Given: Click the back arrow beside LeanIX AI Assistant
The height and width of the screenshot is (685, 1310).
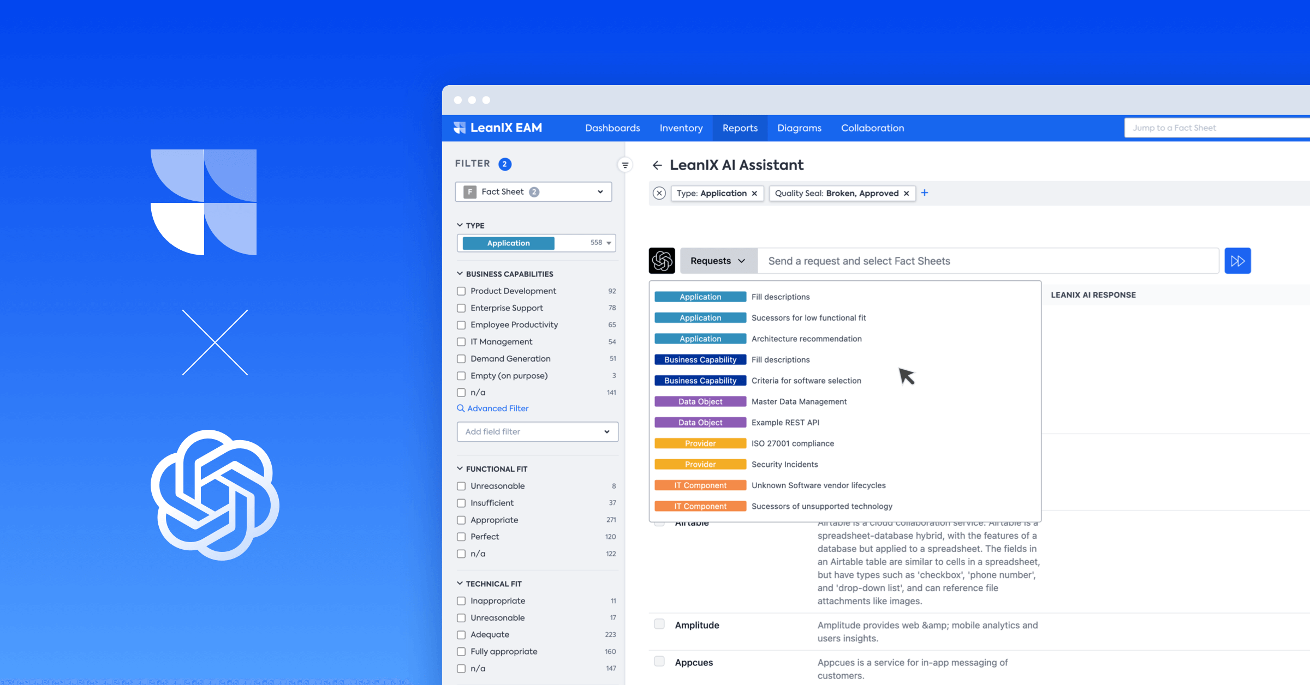Looking at the screenshot, I should [x=657, y=165].
